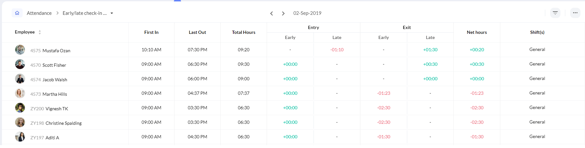The width and height of the screenshot is (585, 148).
Task: Click the Attendance breadcrumb link
Action: point(39,13)
